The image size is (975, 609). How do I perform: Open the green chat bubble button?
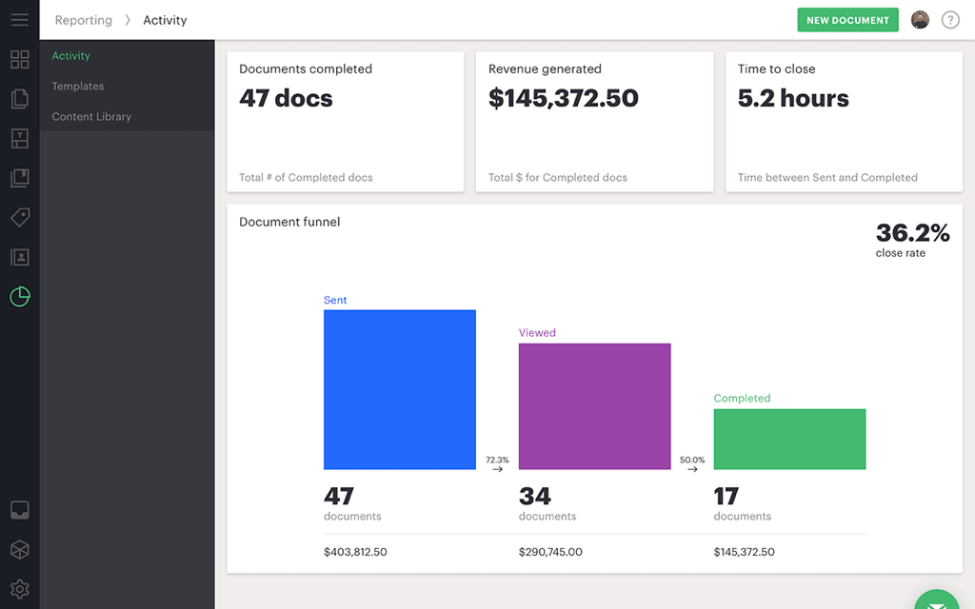pos(938,599)
